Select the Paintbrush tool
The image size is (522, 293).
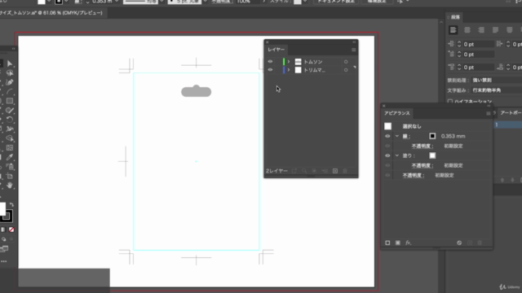[x=10, y=111]
